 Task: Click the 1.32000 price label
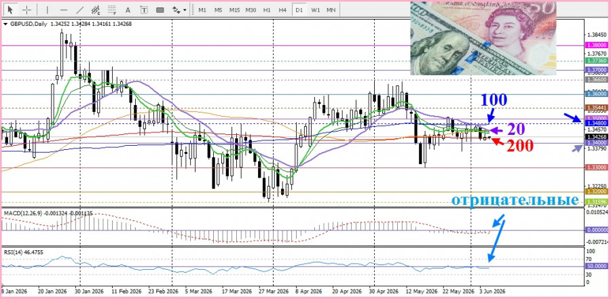[596, 192]
